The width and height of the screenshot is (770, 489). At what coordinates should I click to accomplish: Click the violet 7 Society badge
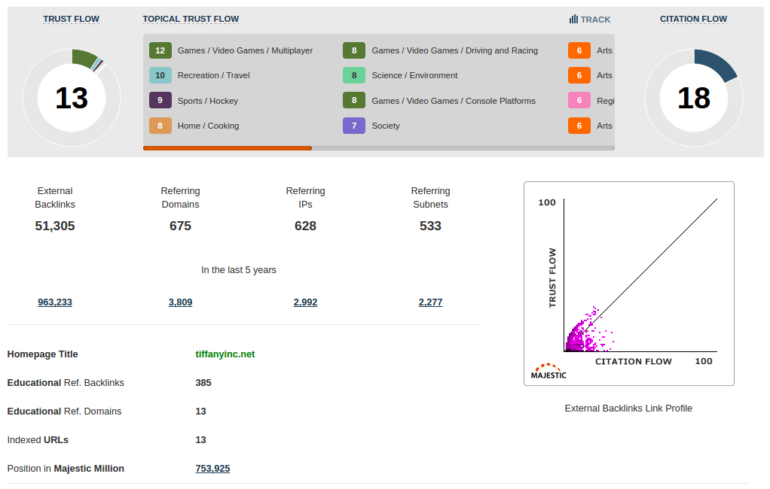pos(354,126)
